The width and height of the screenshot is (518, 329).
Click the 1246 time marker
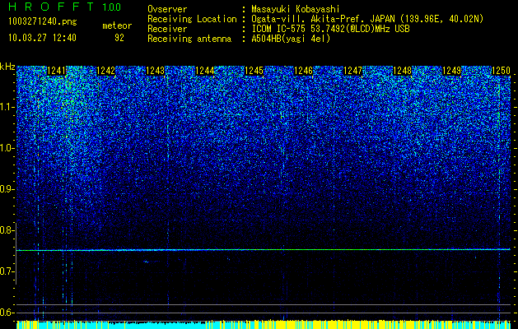(x=303, y=71)
